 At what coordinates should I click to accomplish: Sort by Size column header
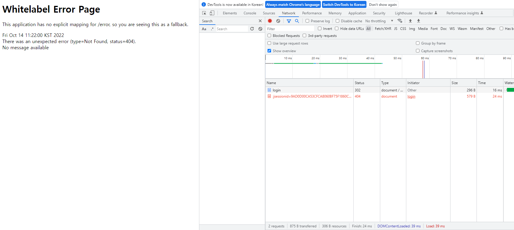click(463, 83)
